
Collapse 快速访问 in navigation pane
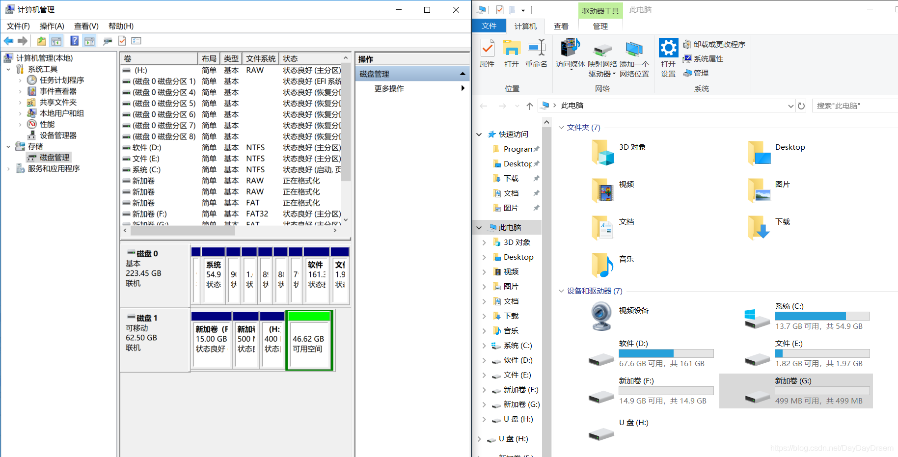479,134
